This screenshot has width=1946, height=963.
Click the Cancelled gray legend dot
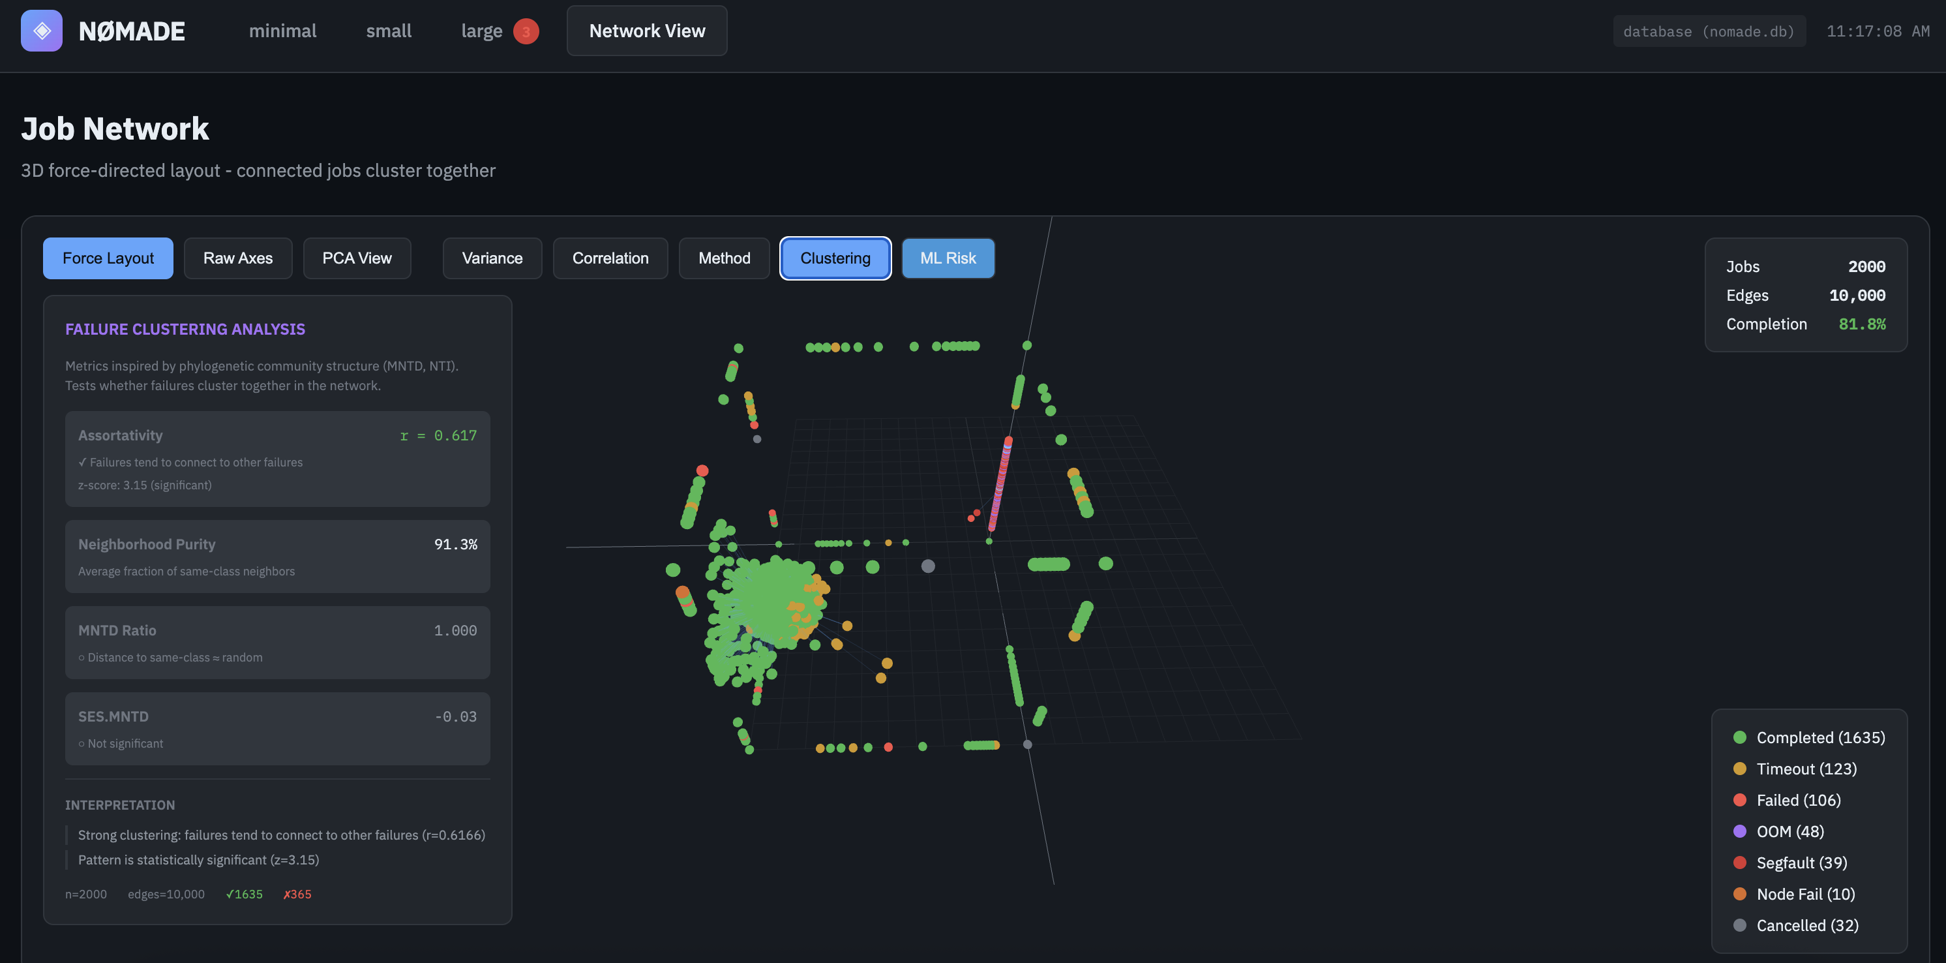point(1741,925)
